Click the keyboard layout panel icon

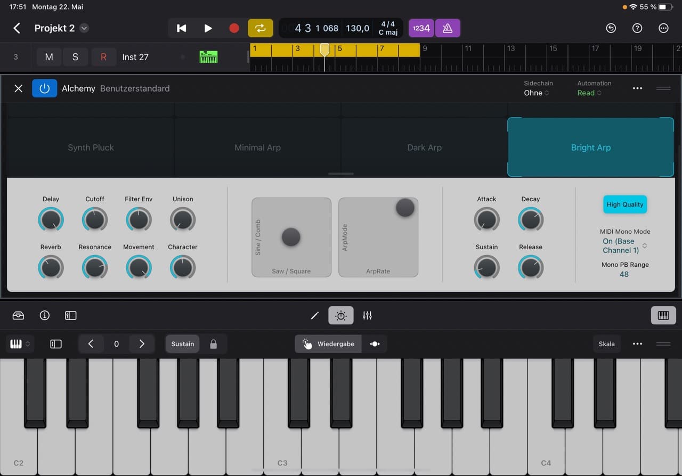click(56, 344)
